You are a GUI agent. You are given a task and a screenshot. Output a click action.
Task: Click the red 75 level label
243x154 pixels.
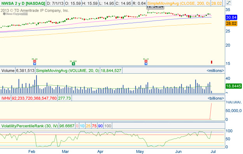(94, 126)
